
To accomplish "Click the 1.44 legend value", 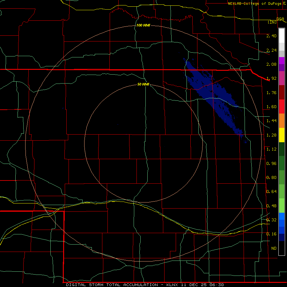I will (x=271, y=121).
